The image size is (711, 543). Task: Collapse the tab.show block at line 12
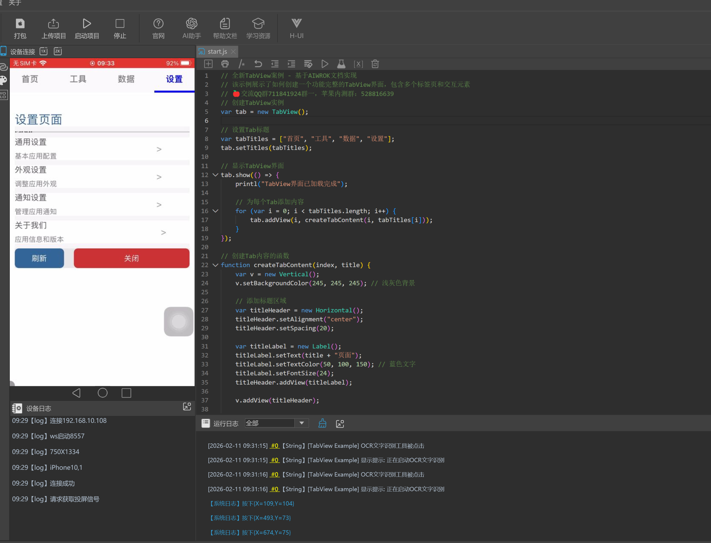tap(215, 175)
